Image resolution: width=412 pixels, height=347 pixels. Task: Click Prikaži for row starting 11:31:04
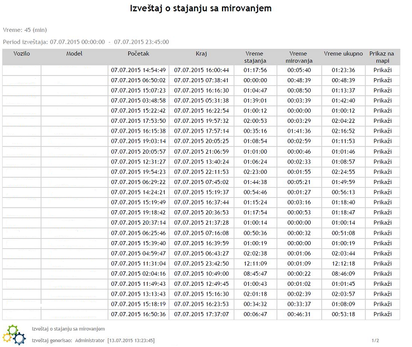click(382, 264)
